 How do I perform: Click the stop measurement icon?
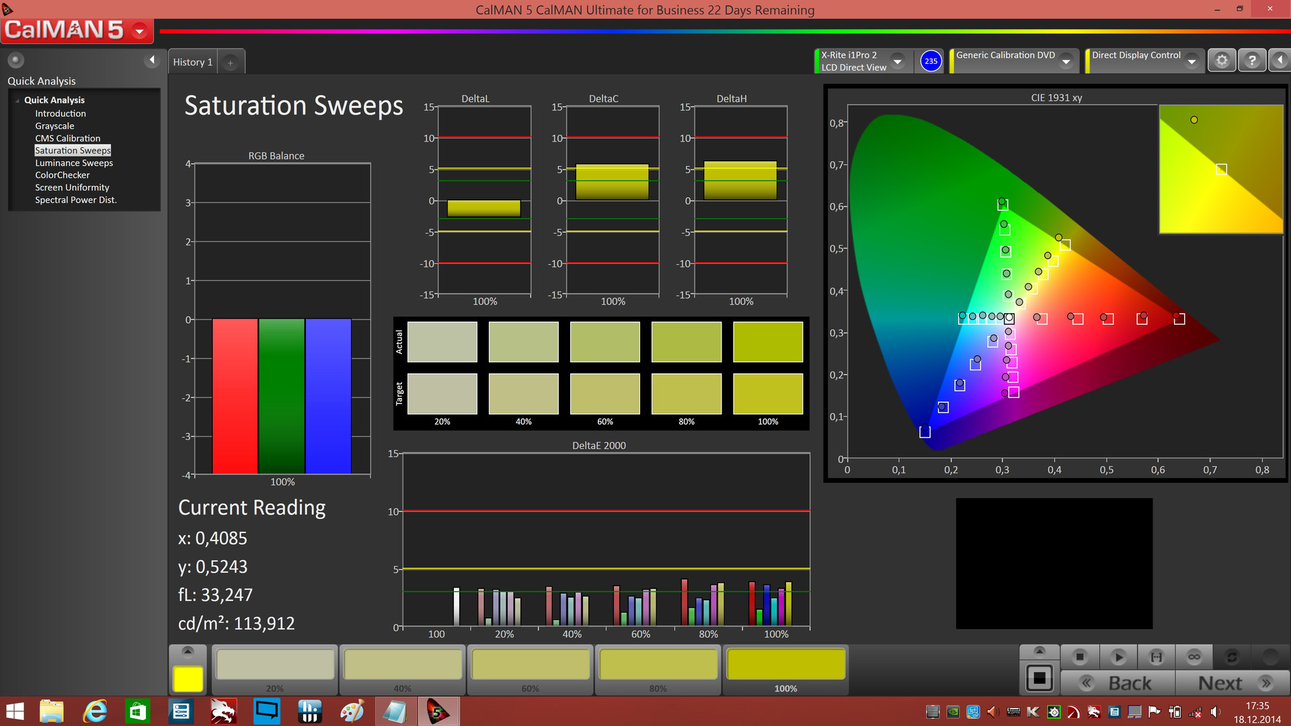coord(1080,656)
